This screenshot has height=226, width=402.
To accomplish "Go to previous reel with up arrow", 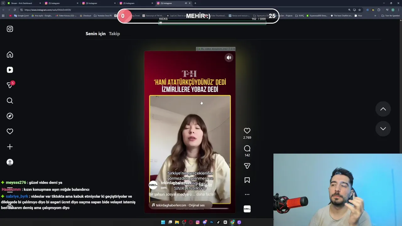I will [x=383, y=109].
